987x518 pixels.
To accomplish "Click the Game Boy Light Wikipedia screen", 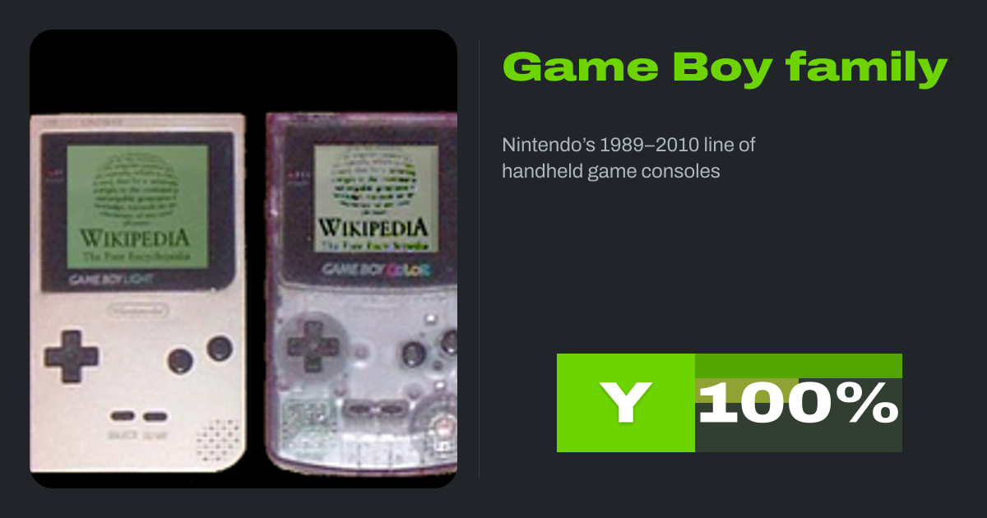I will pos(137,206).
